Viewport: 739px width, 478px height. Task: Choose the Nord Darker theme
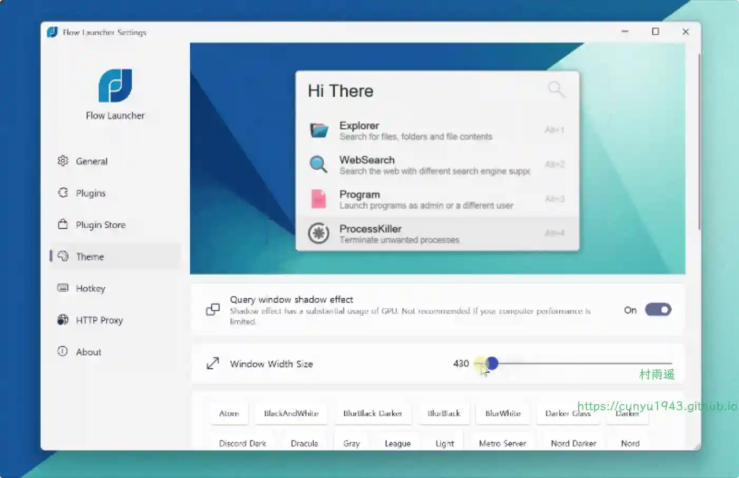point(573,444)
